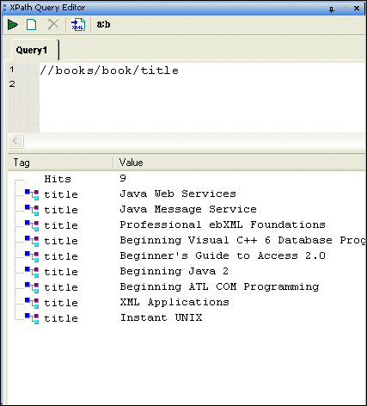Screen dimensions: 367x406
Task: Select the Hits row showing 9
Action: point(187,179)
